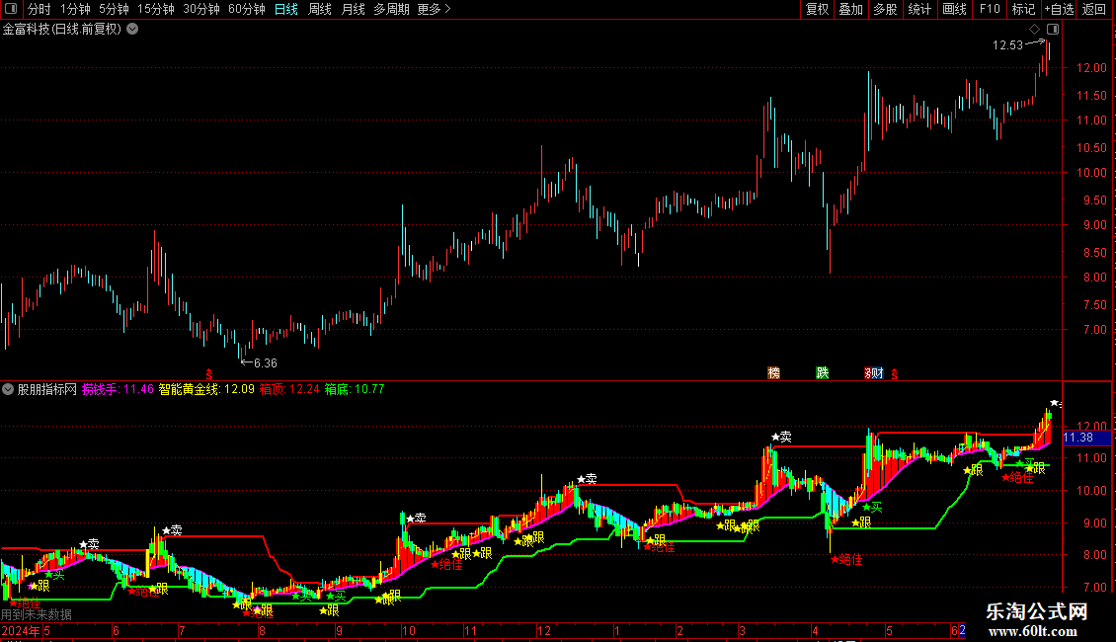The image size is (1116, 642).
Task: Click the red $ marker near July 2024
Action: [x=208, y=373]
